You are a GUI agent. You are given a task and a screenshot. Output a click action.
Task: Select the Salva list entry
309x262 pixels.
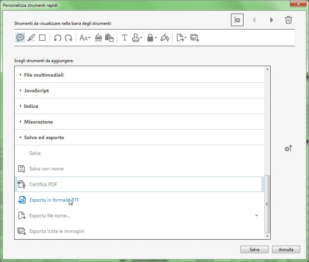tap(139, 153)
